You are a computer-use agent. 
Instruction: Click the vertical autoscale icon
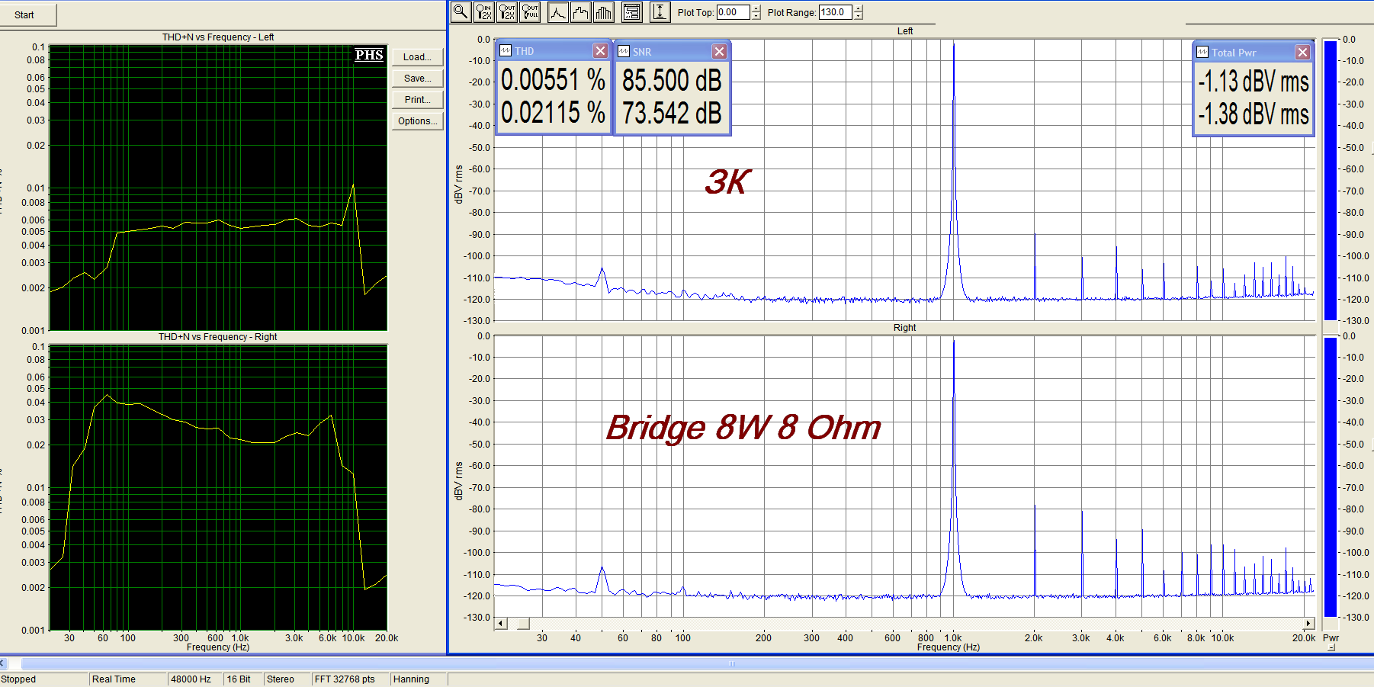660,11
